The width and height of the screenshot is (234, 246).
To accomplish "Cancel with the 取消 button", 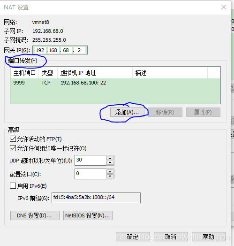I will tap(171, 237).
